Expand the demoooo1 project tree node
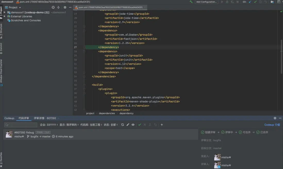 (5, 12)
